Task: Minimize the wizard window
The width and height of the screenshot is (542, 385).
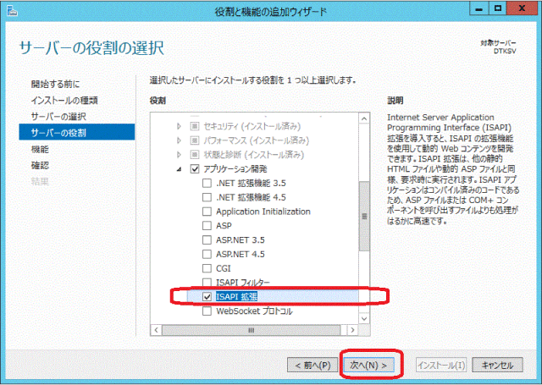Action: (x=479, y=9)
